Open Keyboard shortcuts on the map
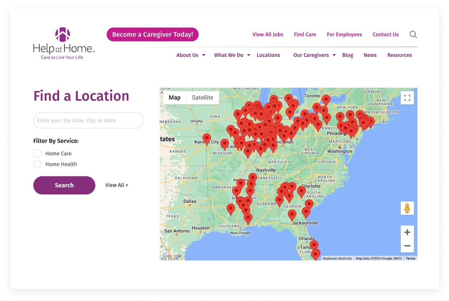 click(337, 259)
